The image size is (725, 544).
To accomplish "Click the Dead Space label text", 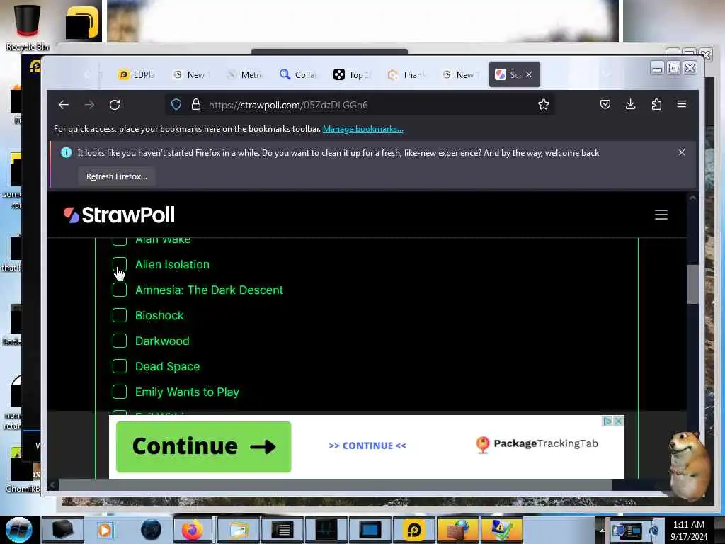I will (167, 366).
